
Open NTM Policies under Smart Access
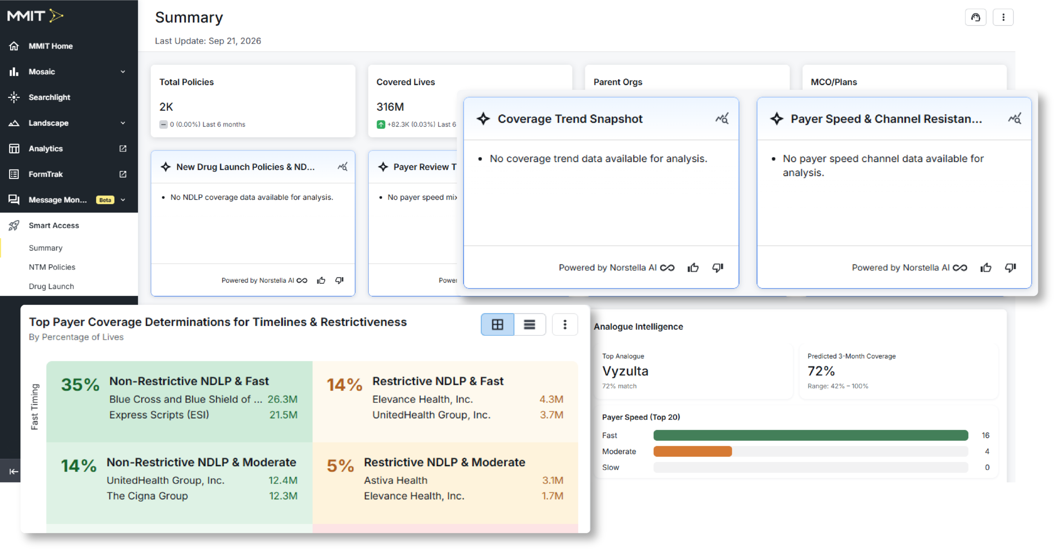[52, 267]
